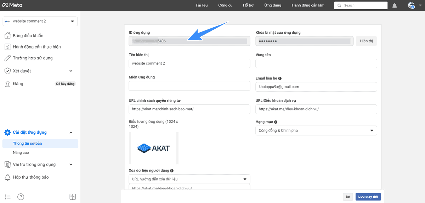Expand the Vai trò trong ứng dụng chevron
Viewport: 425px width, 203px height.
click(x=71, y=164)
